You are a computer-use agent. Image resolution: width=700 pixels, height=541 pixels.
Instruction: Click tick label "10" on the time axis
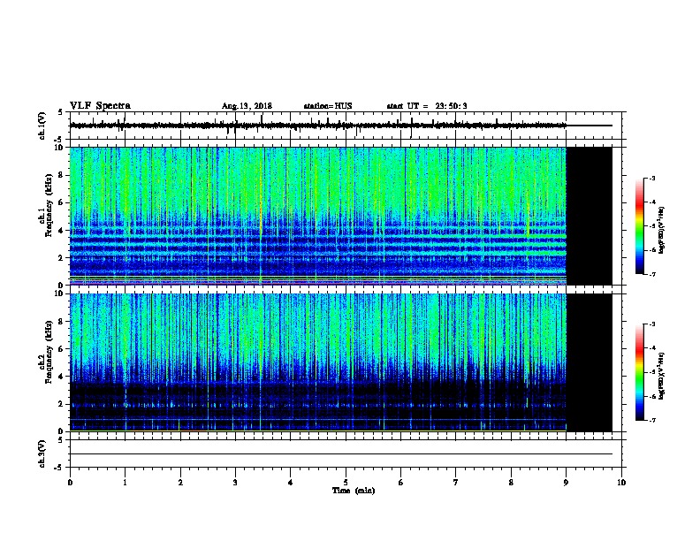[621, 483]
